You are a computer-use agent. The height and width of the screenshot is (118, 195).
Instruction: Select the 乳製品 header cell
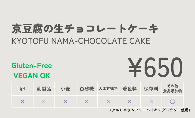[x=44, y=89]
